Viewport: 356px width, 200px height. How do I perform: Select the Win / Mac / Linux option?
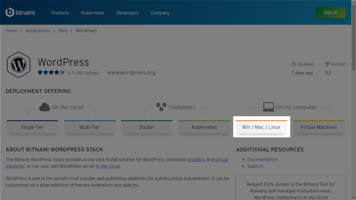(261, 127)
